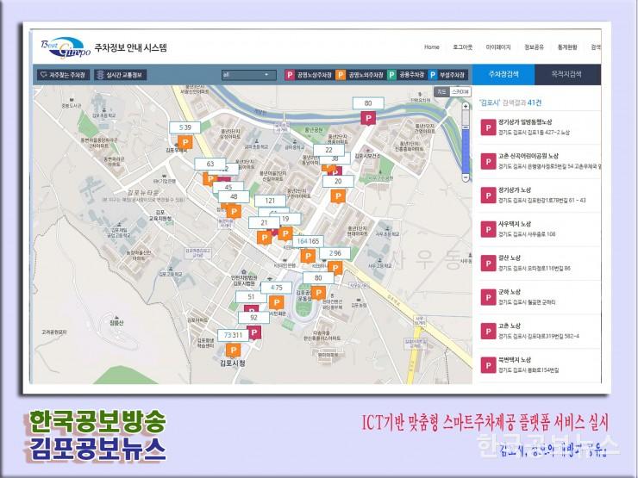Viewport: 638px width, 478px height.
Task: Click P icon of 사우택지 노상 result
Action: [x=488, y=229]
